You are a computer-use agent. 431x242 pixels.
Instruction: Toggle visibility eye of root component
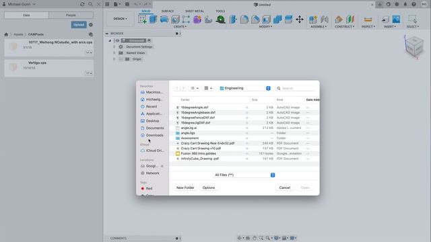coord(117,40)
